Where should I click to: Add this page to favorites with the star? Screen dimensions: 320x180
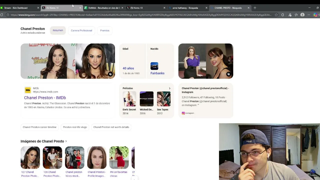276,15
